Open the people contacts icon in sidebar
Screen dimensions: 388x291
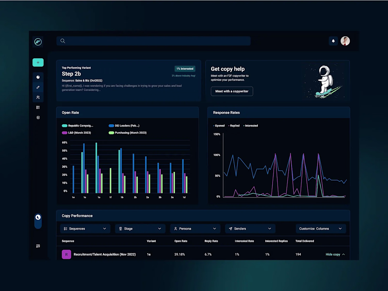click(x=38, y=97)
